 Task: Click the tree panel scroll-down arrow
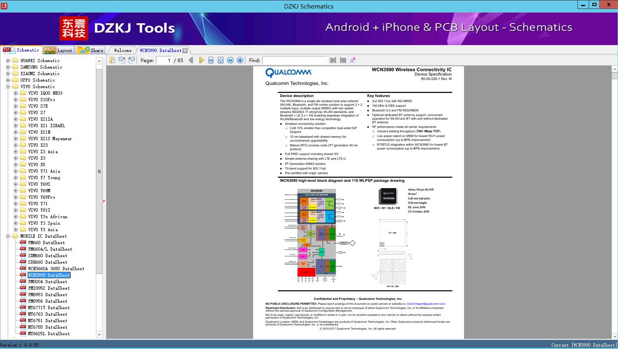point(99,334)
